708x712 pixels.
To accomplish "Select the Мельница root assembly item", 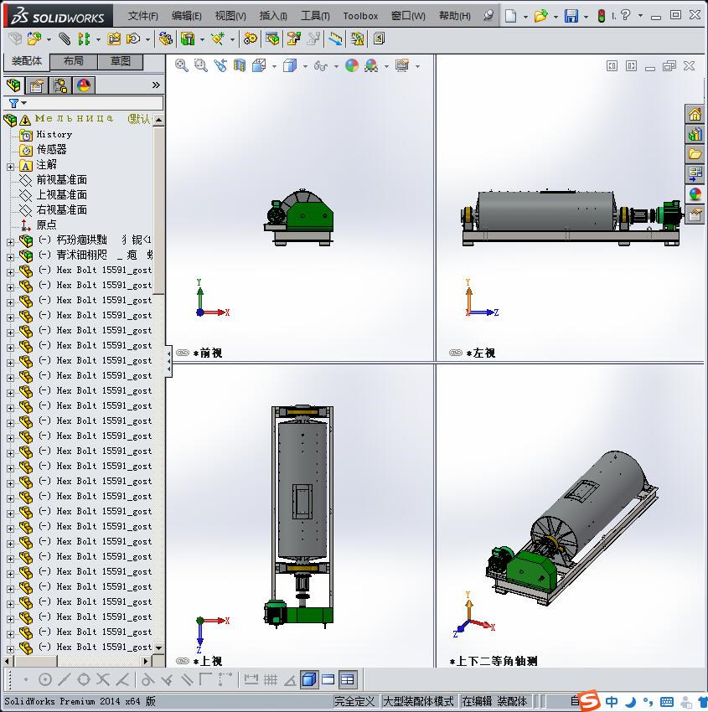I will (x=74, y=119).
